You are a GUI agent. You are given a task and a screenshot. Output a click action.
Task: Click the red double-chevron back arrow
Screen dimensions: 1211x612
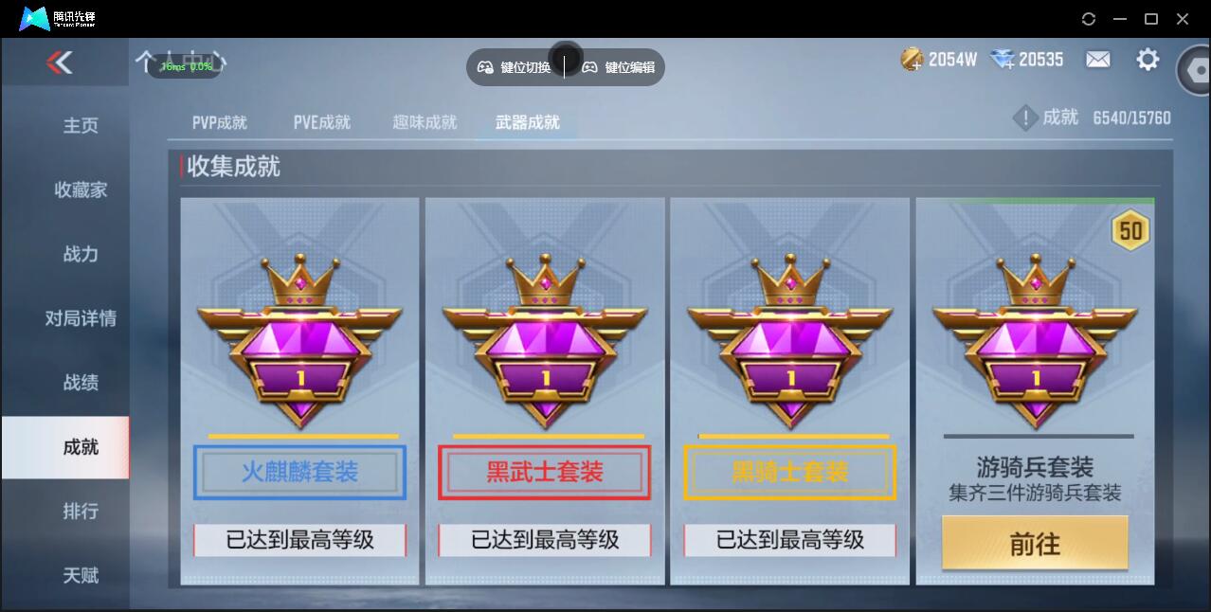[x=59, y=63]
